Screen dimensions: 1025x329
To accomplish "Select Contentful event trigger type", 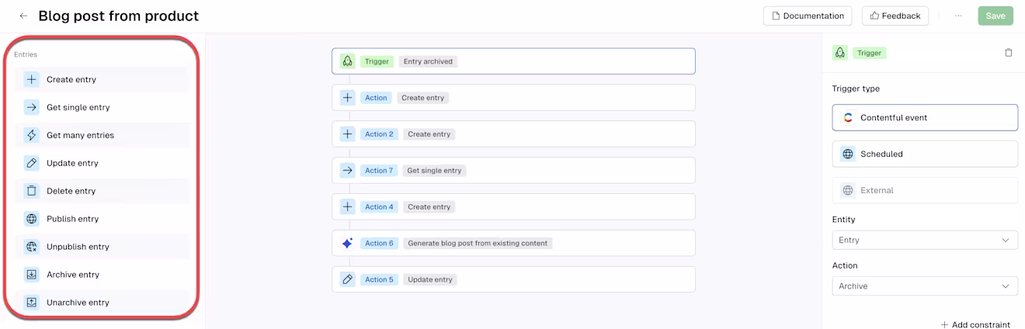I will 925,118.
